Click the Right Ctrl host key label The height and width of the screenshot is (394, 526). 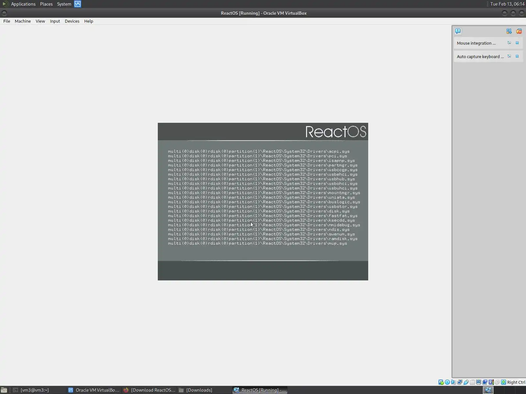point(516,382)
